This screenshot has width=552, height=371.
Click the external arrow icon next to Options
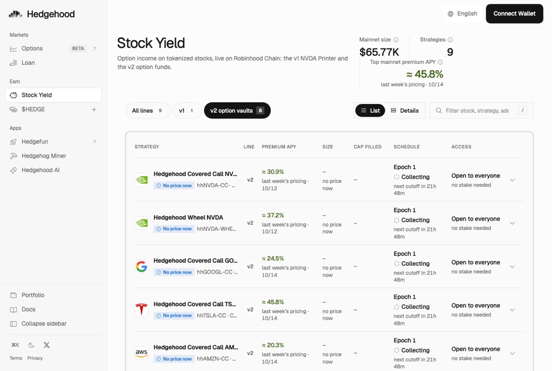(x=94, y=48)
